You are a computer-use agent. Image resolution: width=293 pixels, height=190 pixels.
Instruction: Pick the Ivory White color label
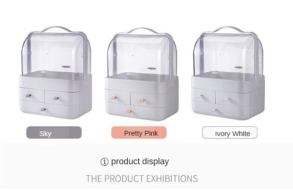click(x=230, y=133)
